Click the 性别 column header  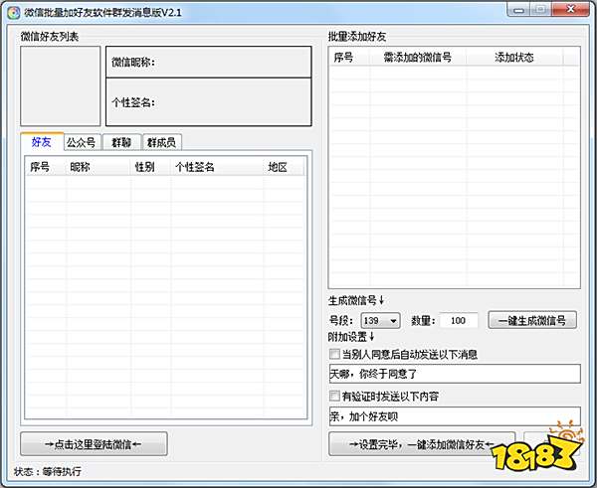tap(150, 167)
